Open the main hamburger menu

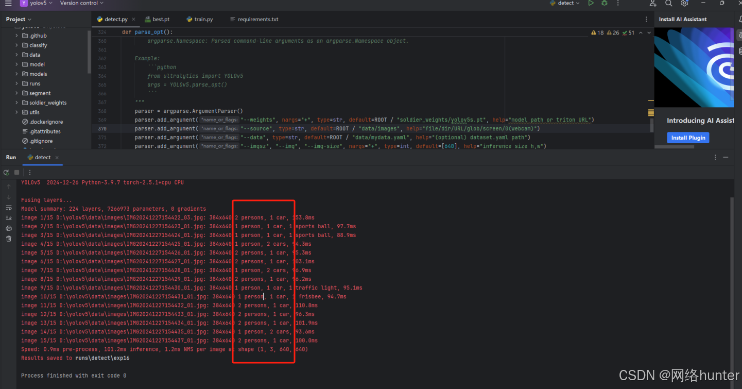pyautogui.click(x=8, y=3)
